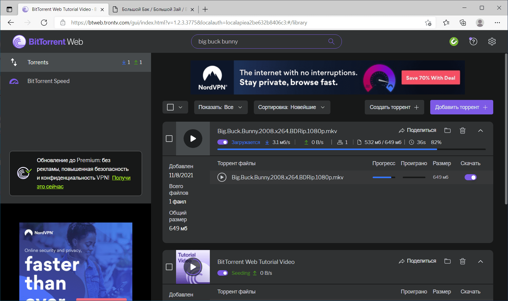Screen dimensions: 508x301
Task: Open browser collections
Action: (463, 23)
